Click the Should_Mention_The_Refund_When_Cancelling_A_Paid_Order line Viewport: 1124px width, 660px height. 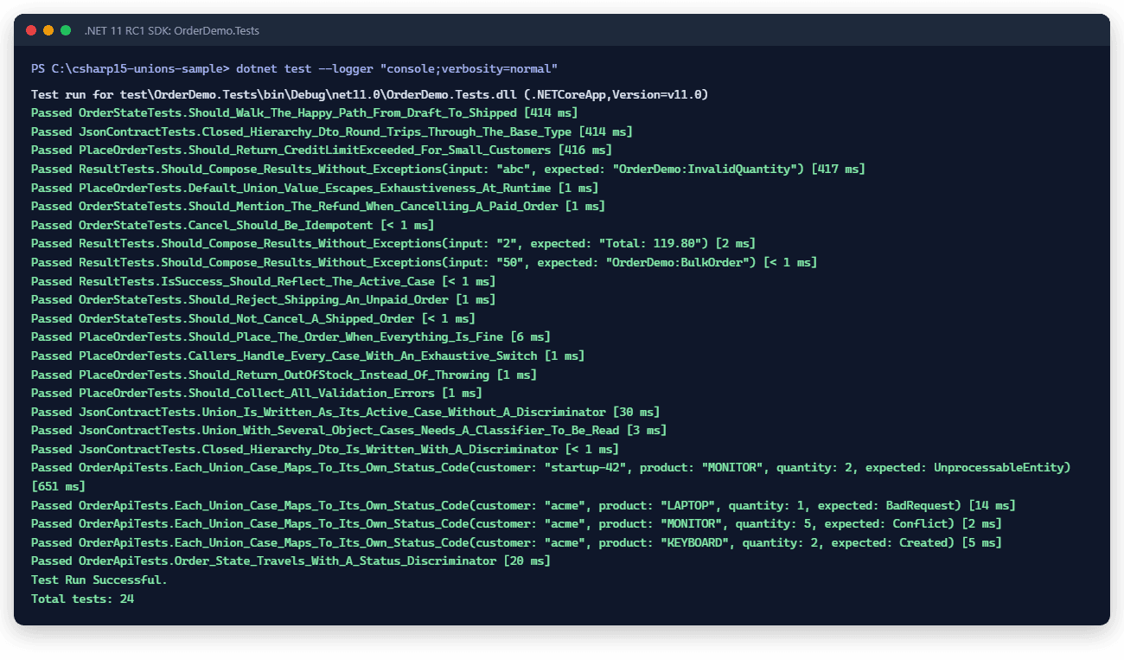coord(318,206)
